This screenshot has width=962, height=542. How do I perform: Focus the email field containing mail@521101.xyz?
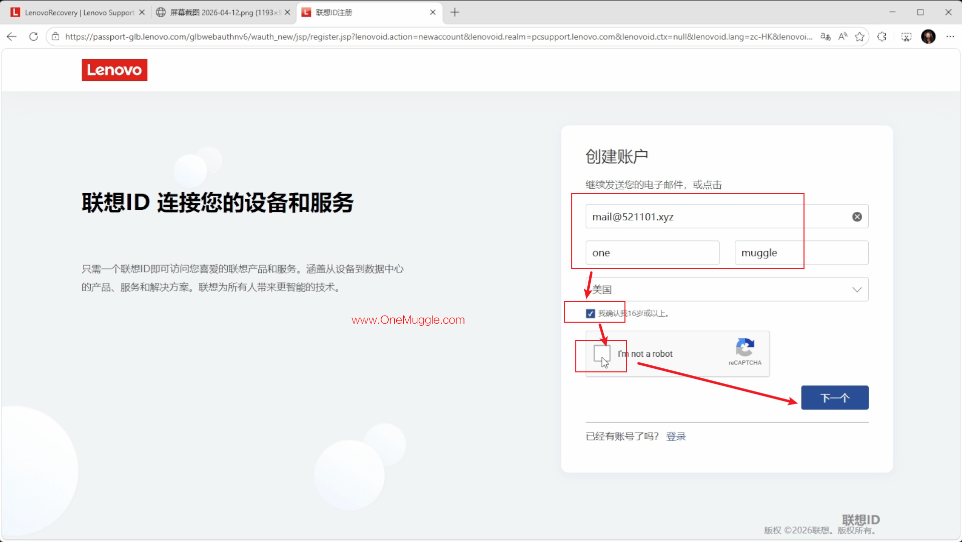pyautogui.click(x=727, y=217)
